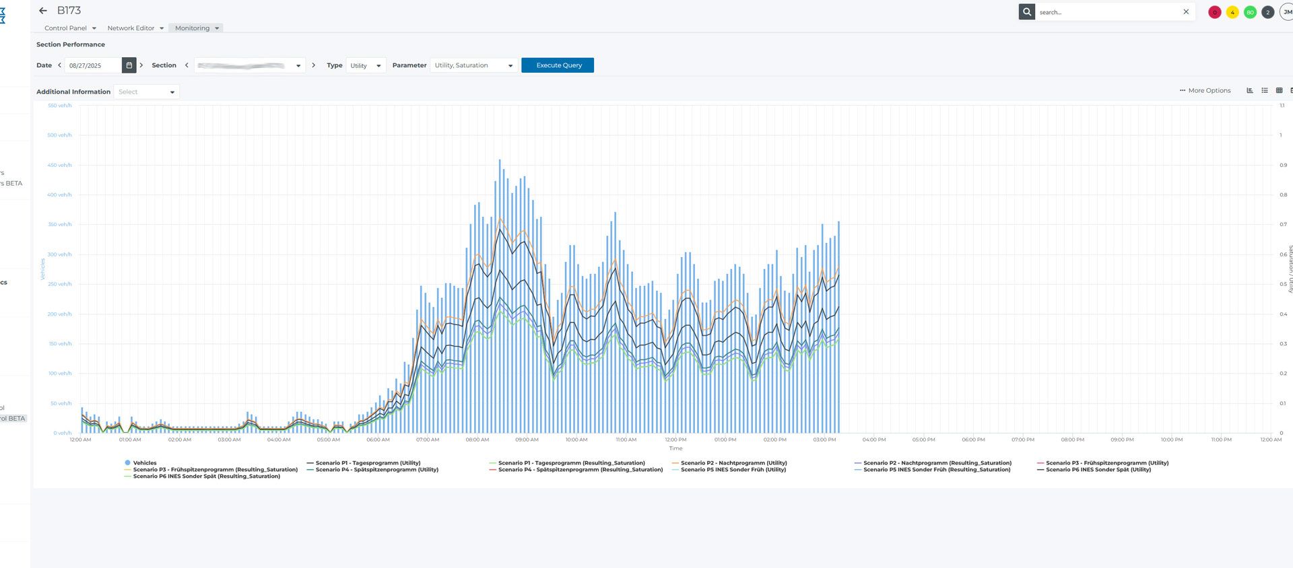The height and width of the screenshot is (568, 1293).
Task: Click the search magnifier icon
Action: coord(1026,12)
